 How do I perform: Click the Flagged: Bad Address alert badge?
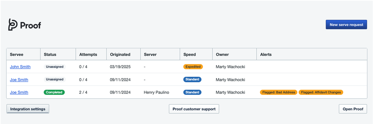click(x=278, y=92)
